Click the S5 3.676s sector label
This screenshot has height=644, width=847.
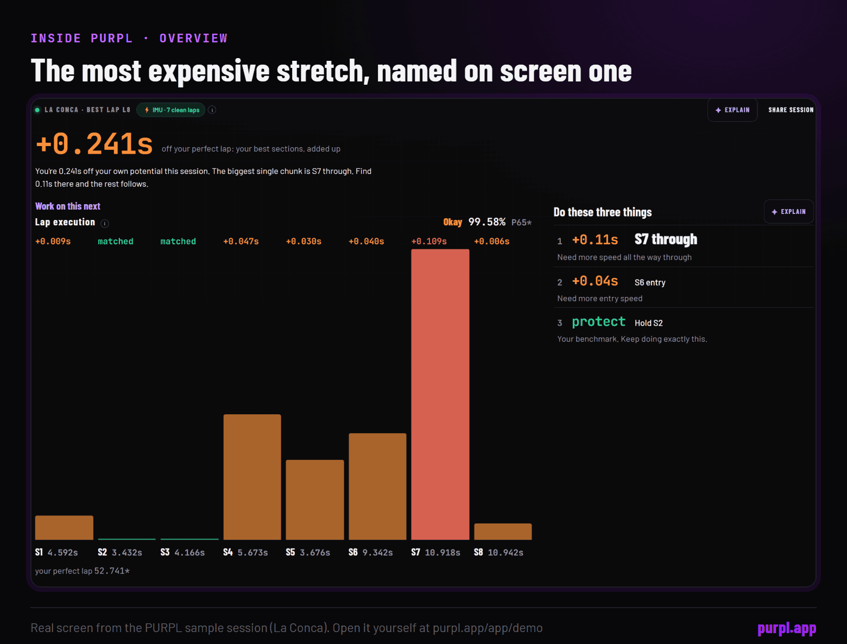[x=308, y=552]
